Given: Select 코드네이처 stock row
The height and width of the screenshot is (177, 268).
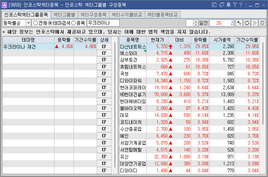Looking at the screenshot, I should tap(189, 122).
